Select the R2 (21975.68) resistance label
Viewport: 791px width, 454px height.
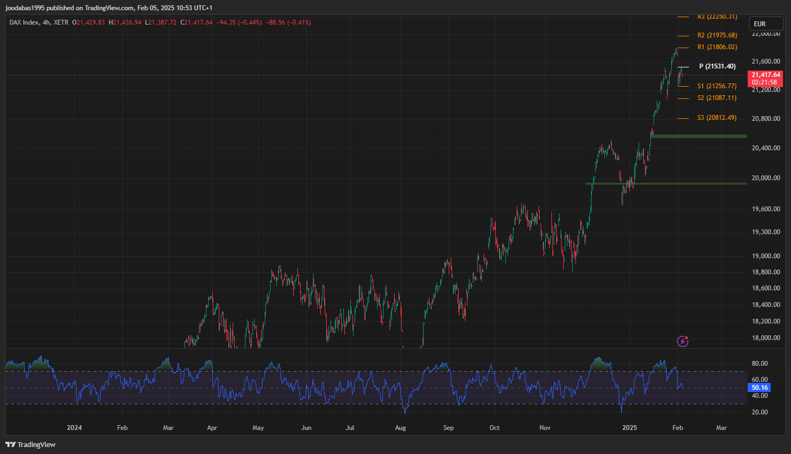click(x=717, y=35)
